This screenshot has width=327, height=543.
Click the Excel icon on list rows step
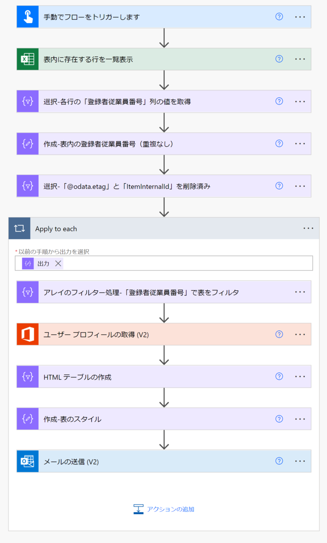[28, 59]
